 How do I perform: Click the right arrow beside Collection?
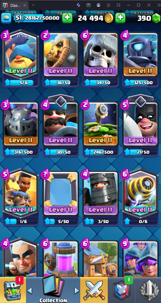pyautogui.click(x=77, y=291)
